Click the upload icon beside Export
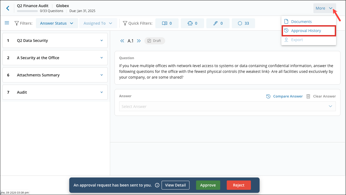 (x=286, y=39)
